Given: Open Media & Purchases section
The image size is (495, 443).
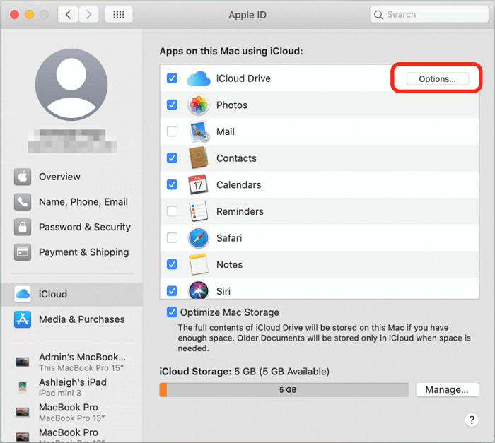Looking at the screenshot, I should pos(81,319).
